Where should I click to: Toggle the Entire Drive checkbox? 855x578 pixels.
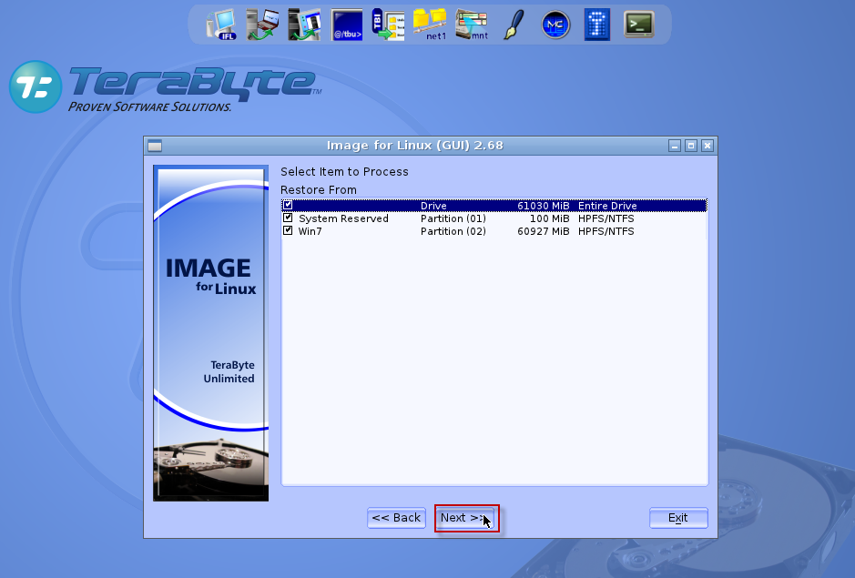click(x=288, y=205)
